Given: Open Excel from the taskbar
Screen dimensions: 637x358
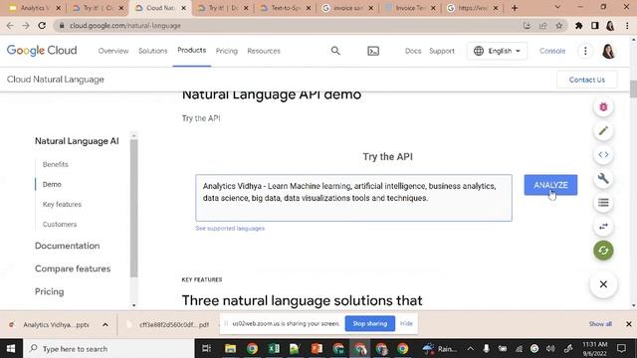Looking at the screenshot, I should tap(274, 349).
